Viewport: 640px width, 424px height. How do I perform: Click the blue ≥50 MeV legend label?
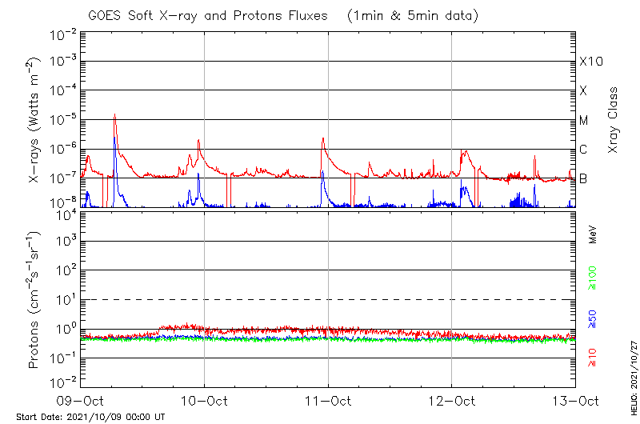click(594, 318)
